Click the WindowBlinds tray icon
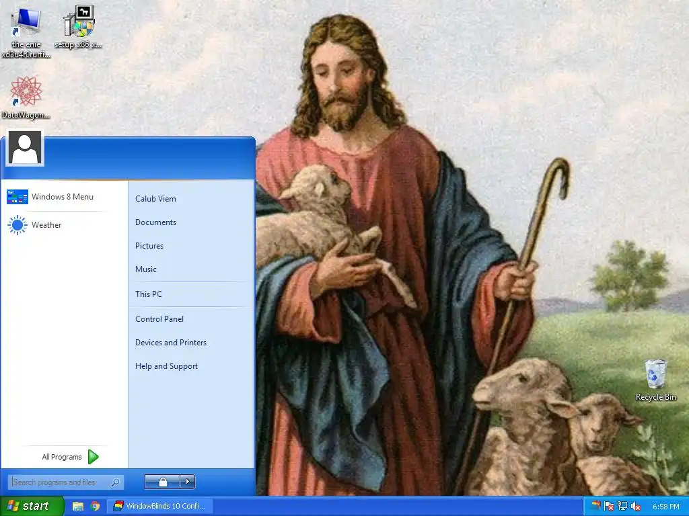689x516 pixels. 595,506
